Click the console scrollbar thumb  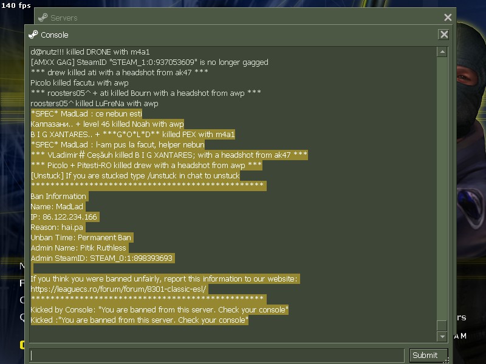click(442, 326)
